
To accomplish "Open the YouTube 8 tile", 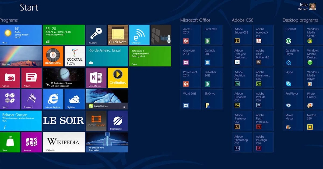I will (161, 35).
